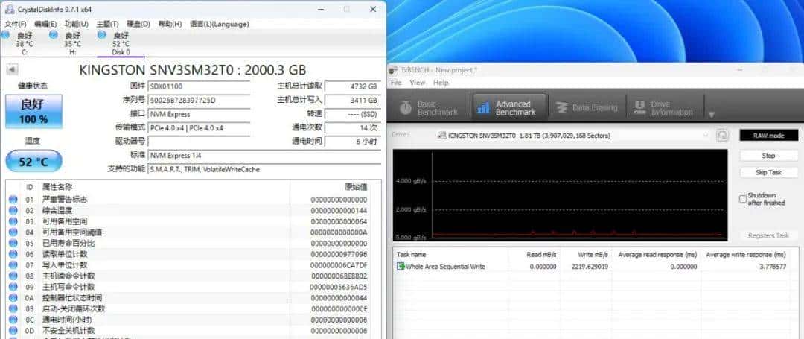Click status orb for attribute 02 综合温度

[x=13, y=210]
